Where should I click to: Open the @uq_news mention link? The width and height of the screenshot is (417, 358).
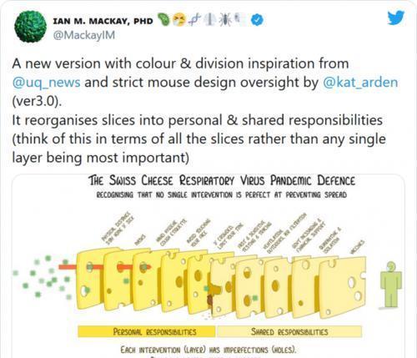pos(47,83)
